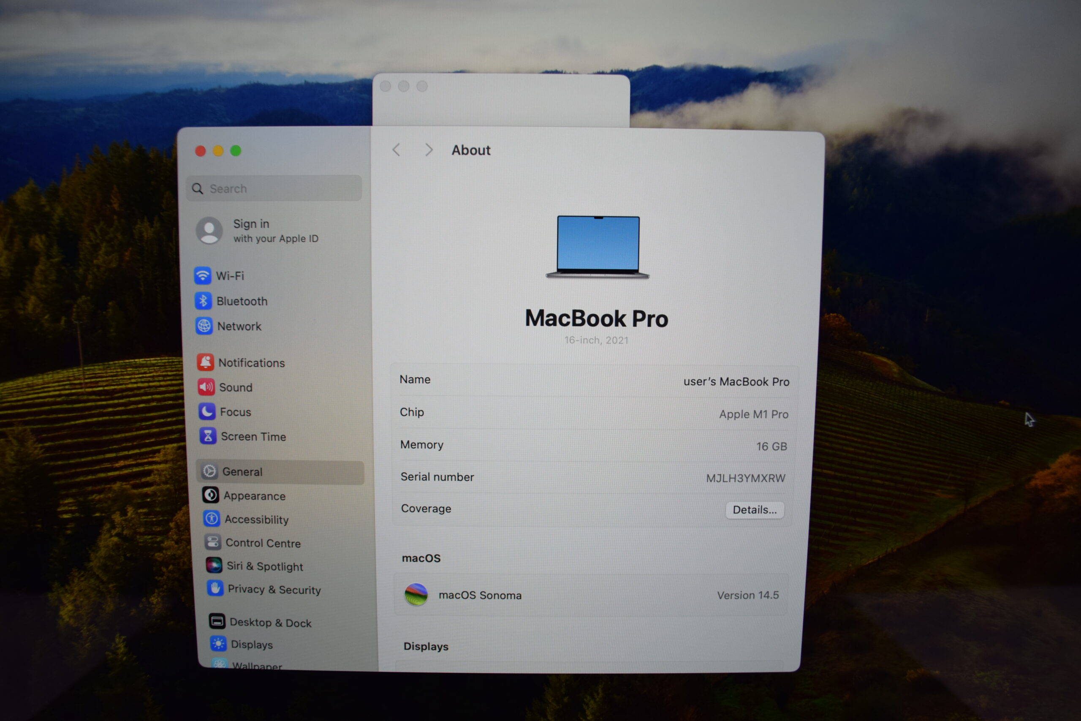Click the macOS Sonoma row label
1081x721 pixels.
tap(480, 595)
